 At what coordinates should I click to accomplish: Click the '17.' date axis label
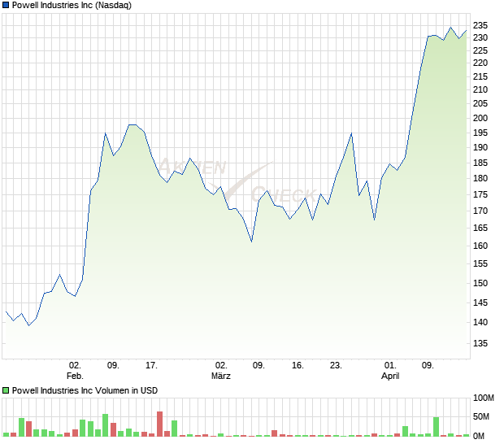(151, 365)
